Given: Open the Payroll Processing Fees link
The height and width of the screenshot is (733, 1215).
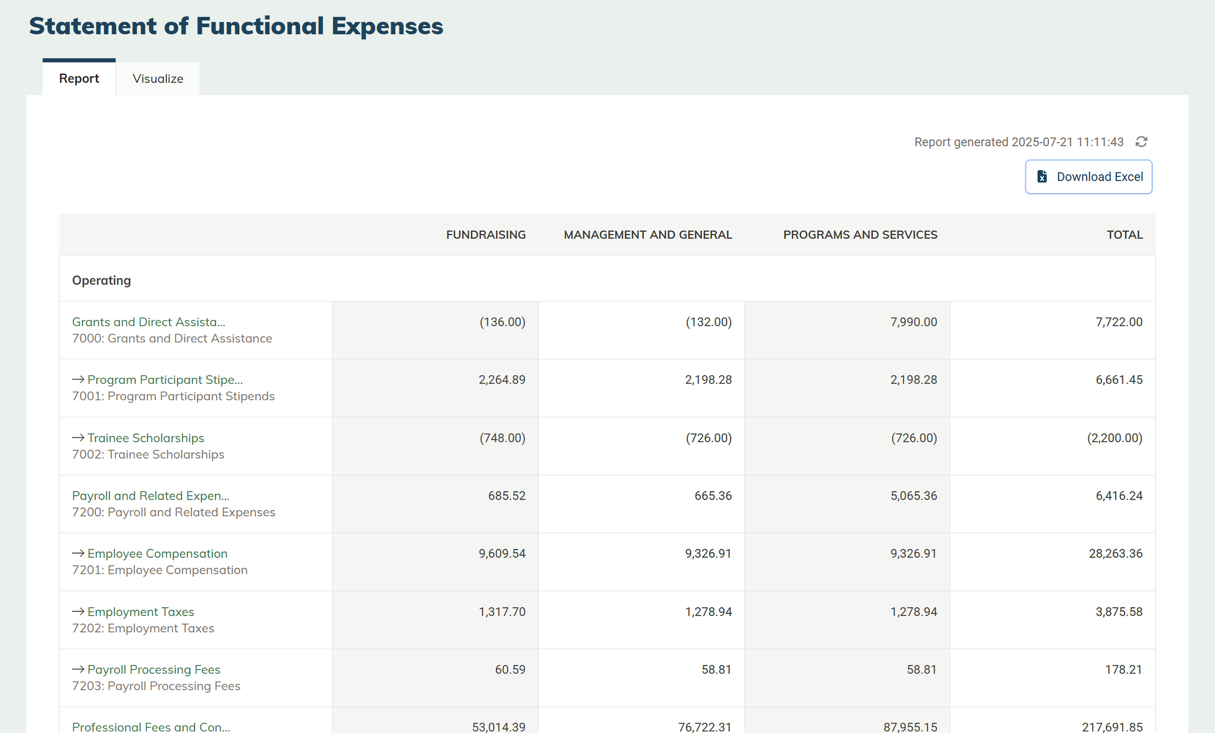Looking at the screenshot, I should [x=154, y=670].
